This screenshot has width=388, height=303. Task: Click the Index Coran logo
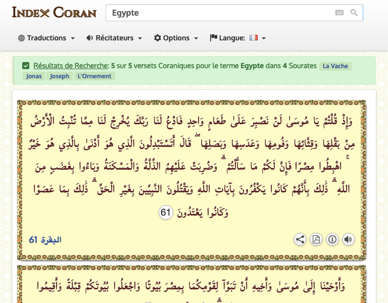pyautogui.click(x=54, y=13)
